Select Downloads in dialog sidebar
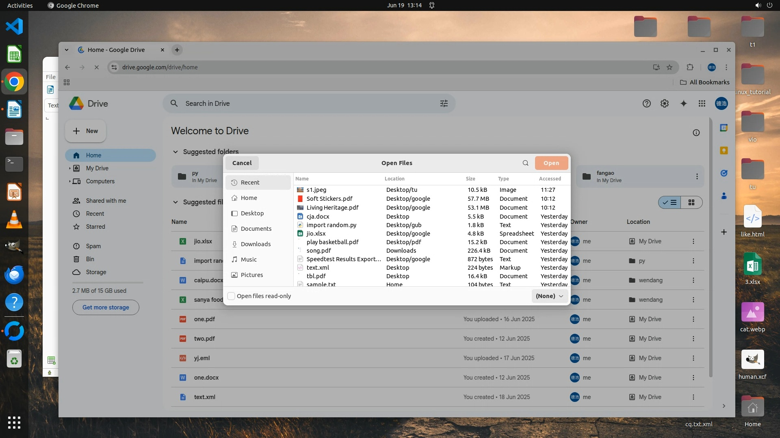780x438 pixels. click(x=255, y=244)
